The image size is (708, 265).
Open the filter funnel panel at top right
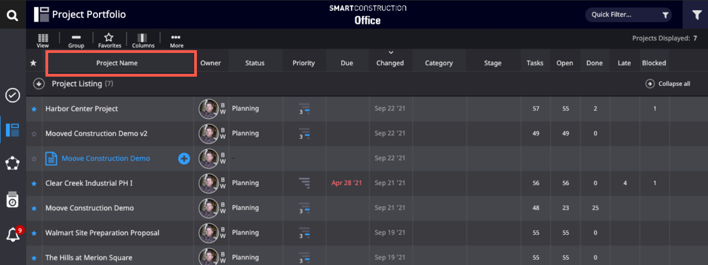click(696, 15)
